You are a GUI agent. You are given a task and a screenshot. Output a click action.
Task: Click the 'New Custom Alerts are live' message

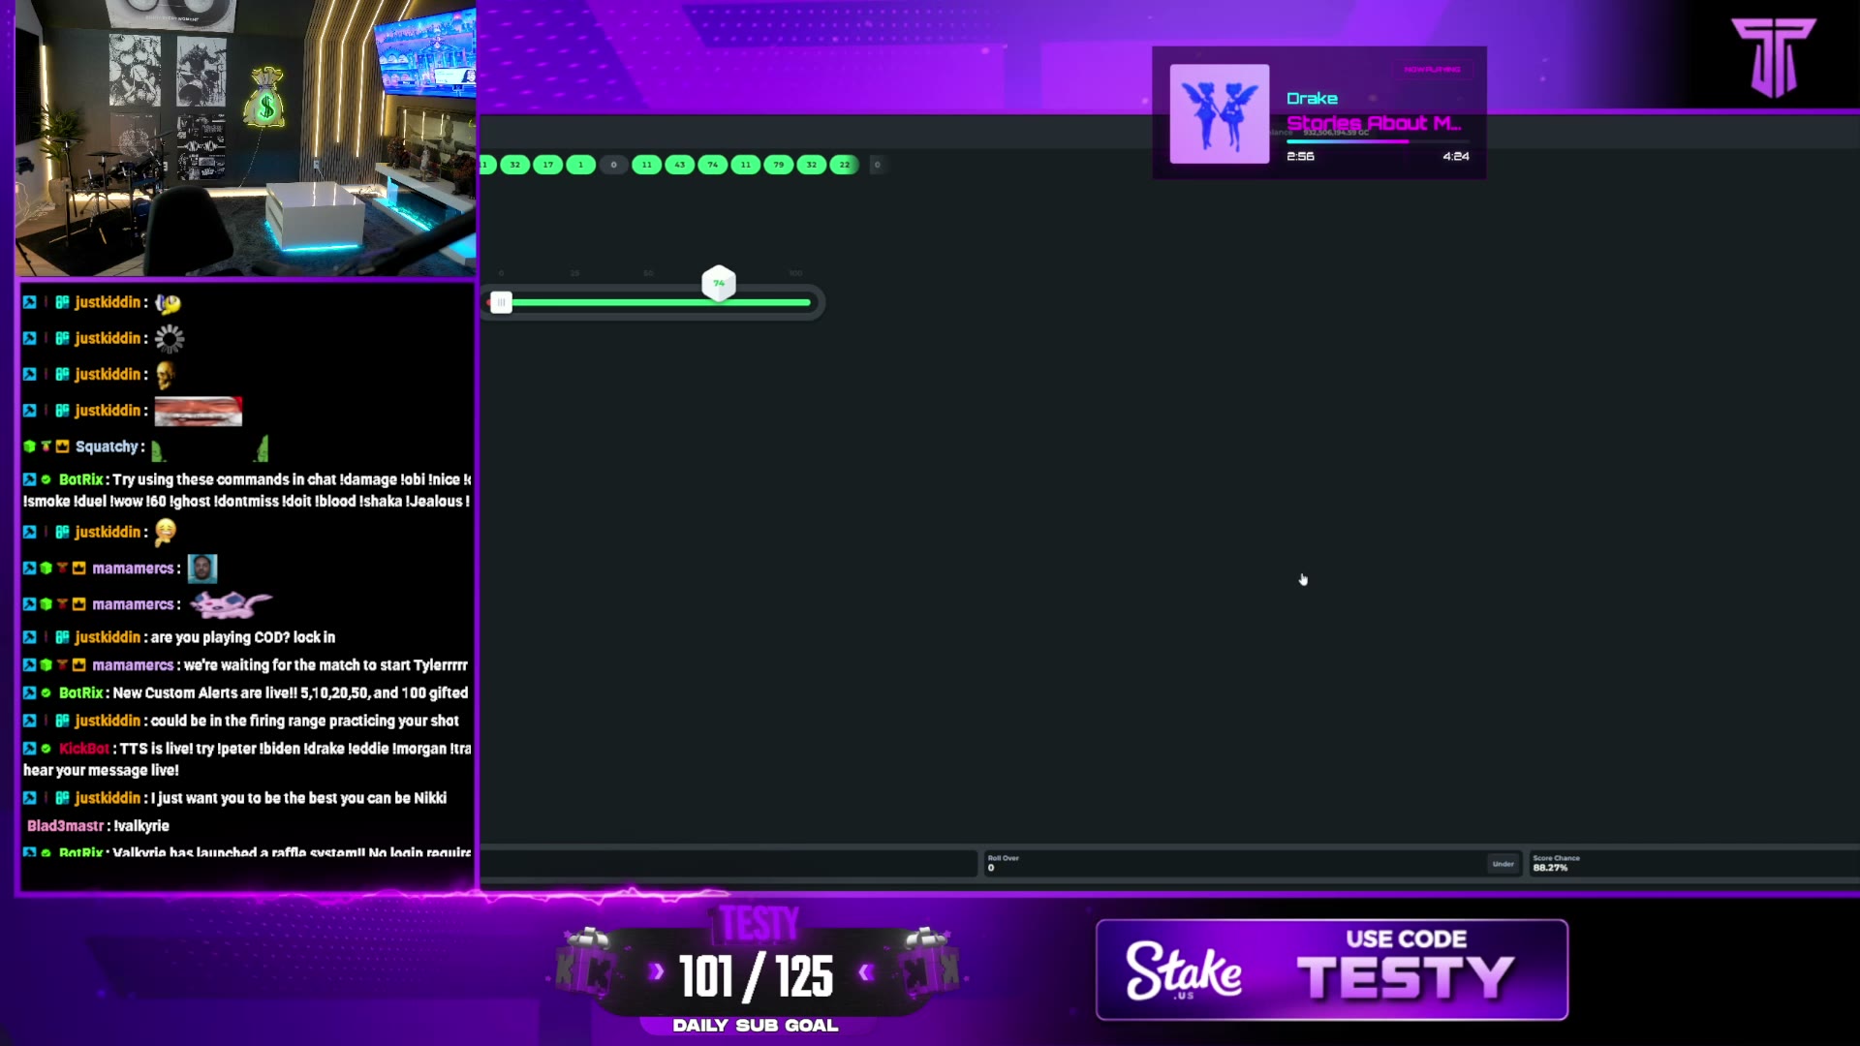point(291,693)
